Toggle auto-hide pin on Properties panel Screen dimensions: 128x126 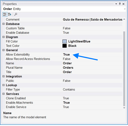pyautogui.click(x=120, y=4)
